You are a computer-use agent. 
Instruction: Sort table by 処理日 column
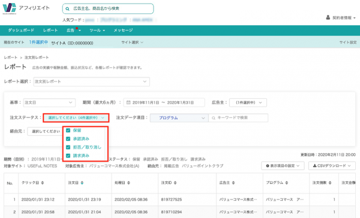(128, 183)
